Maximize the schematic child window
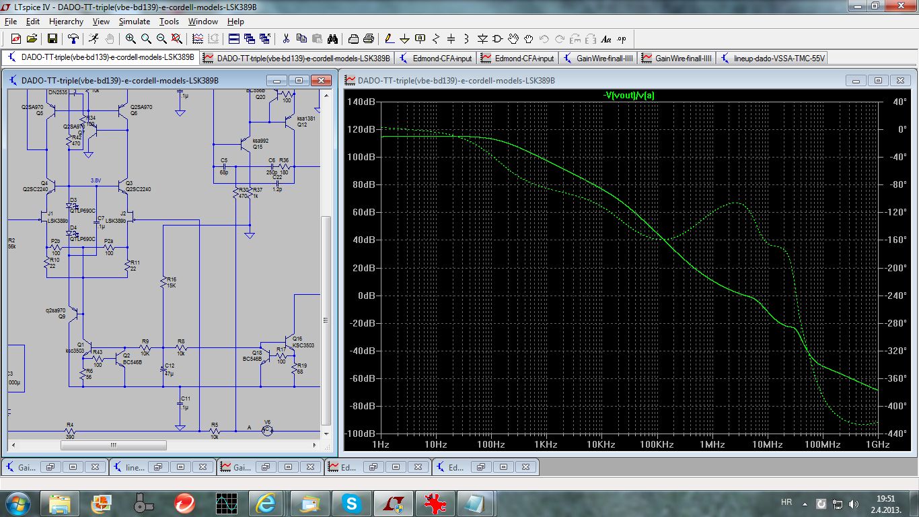 (x=299, y=80)
